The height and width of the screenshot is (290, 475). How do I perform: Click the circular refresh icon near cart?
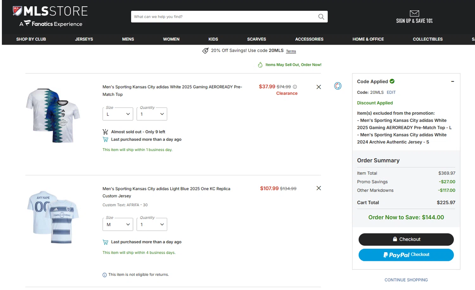point(338,86)
